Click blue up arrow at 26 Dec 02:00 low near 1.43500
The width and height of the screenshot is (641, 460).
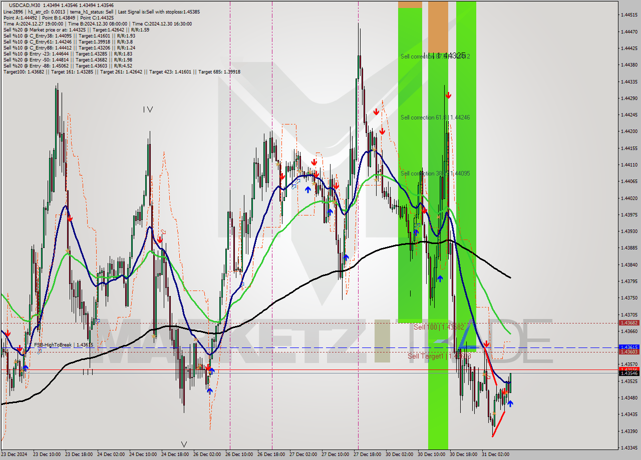tap(209, 390)
